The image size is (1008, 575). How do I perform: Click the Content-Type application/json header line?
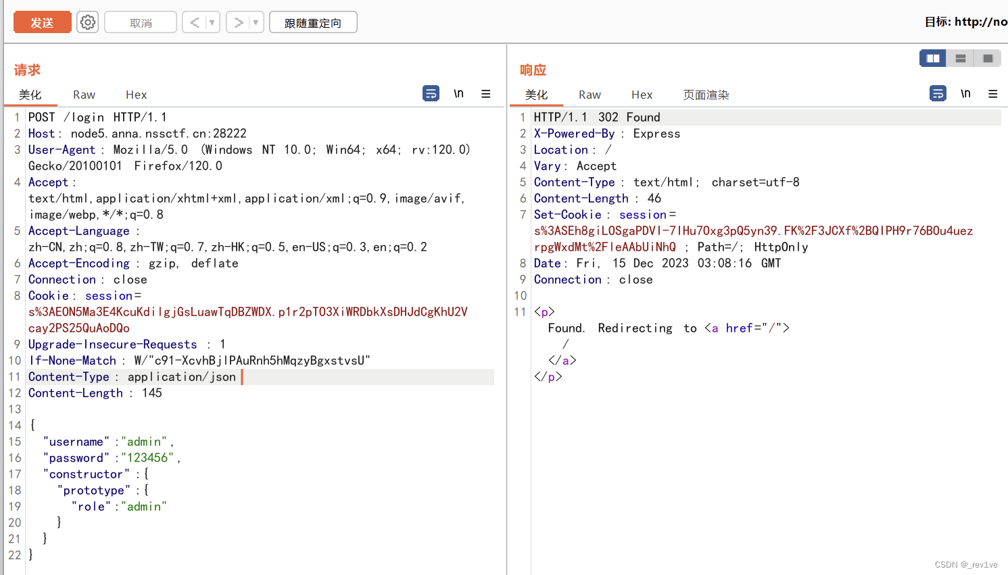tap(132, 376)
